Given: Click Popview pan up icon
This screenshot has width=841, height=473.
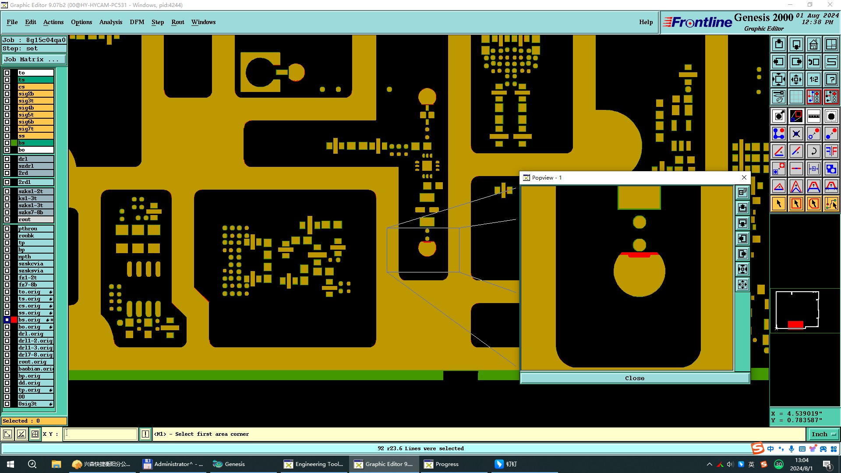Looking at the screenshot, I should click(x=742, y=208).
